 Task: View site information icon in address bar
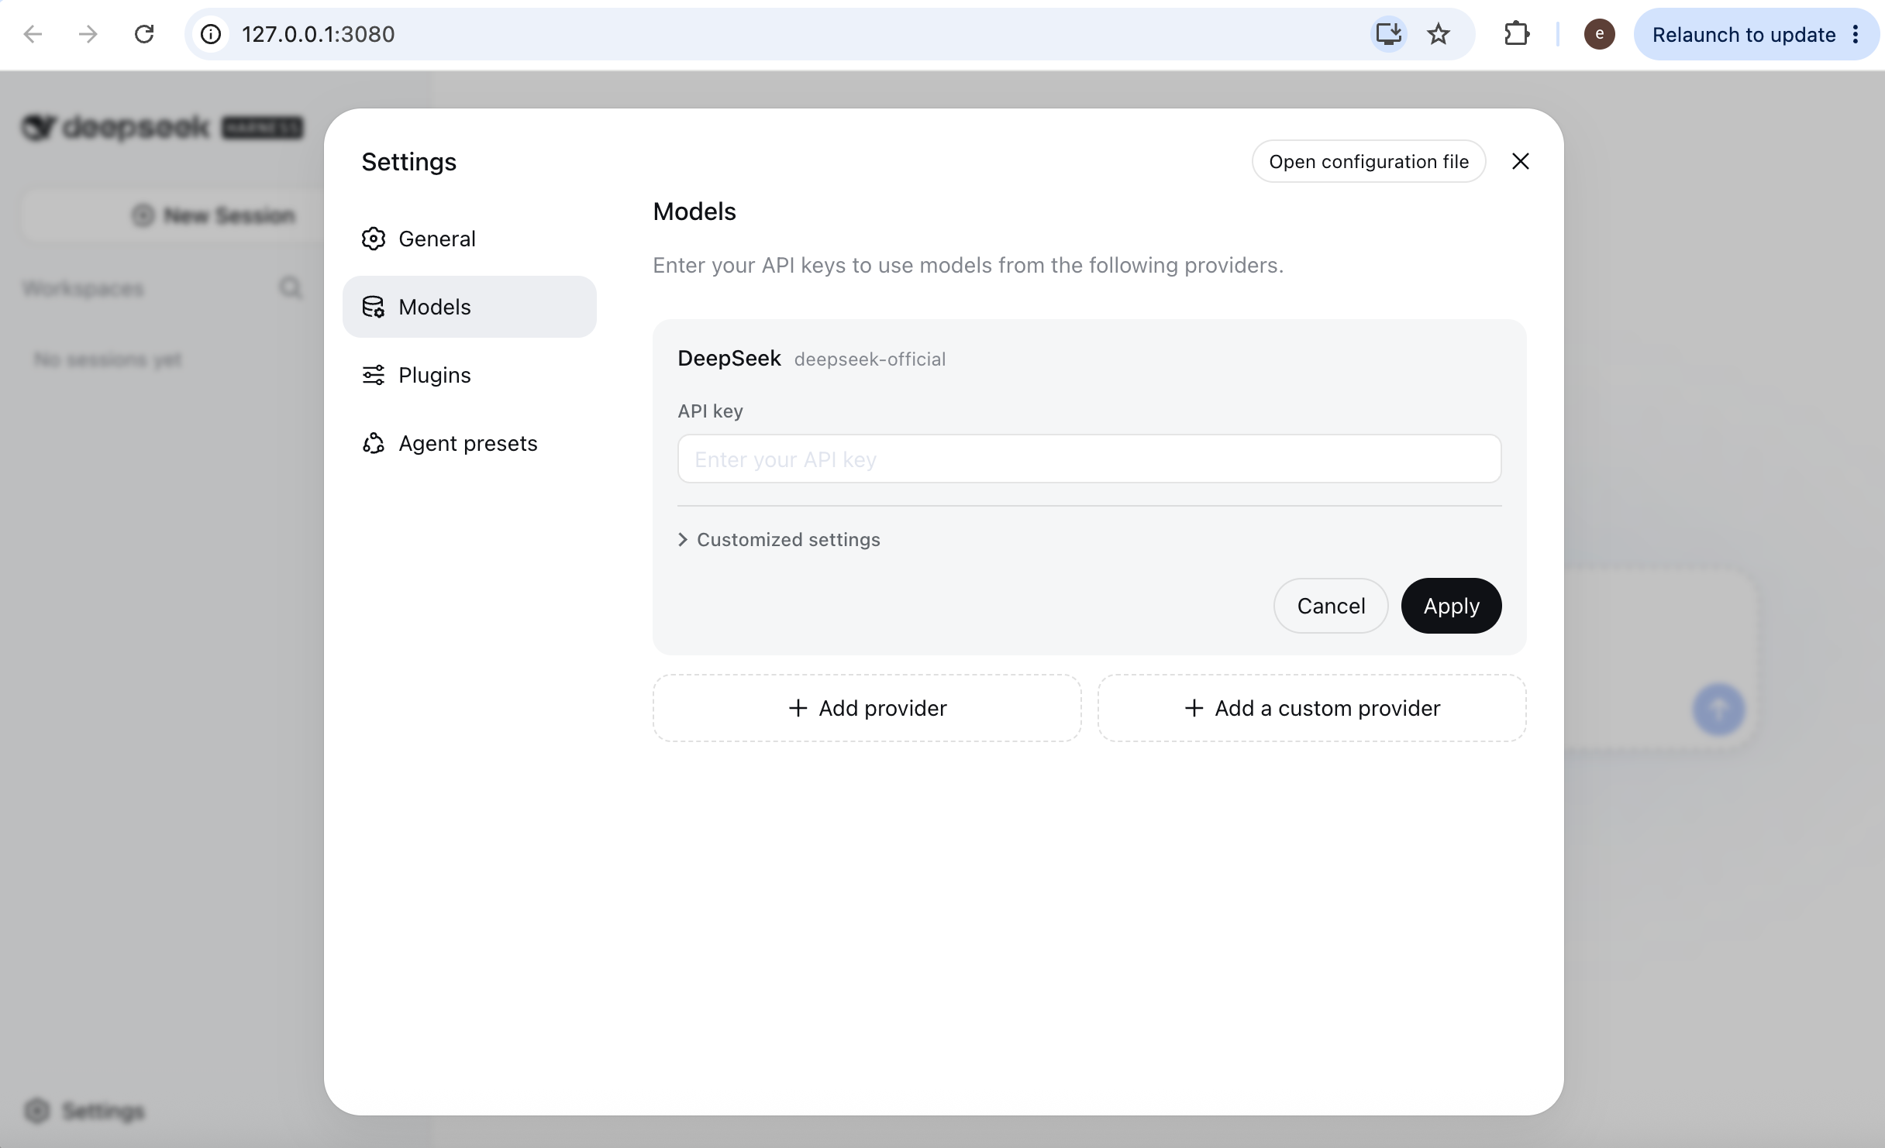click(211, 34)
